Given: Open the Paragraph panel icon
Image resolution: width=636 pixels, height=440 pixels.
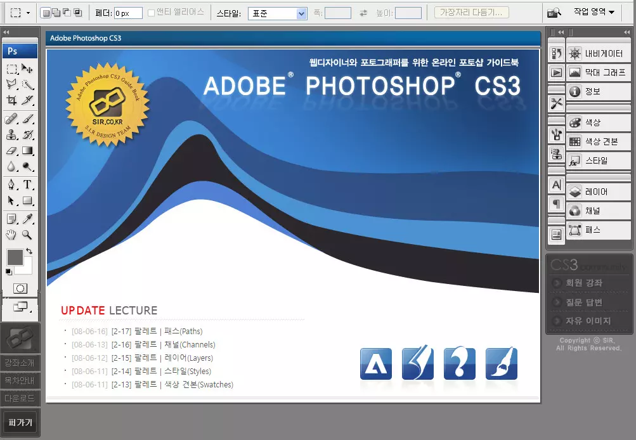Looking at the screenshot, I should [x=557, y=204].
